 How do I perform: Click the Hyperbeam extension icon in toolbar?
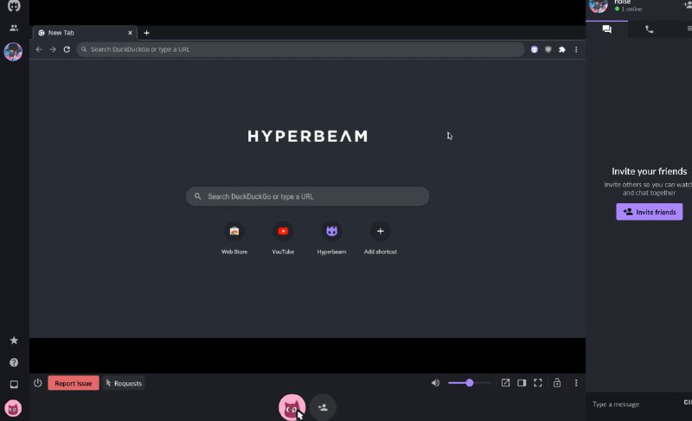(535, 49)
